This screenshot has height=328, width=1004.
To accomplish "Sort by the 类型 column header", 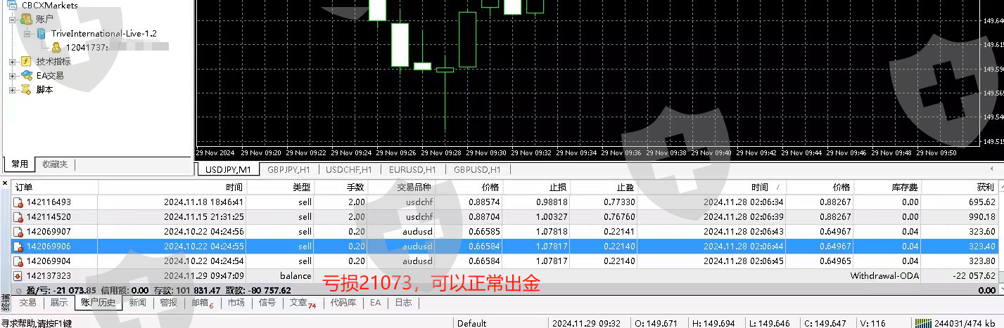I will click(x=281, y=188).
